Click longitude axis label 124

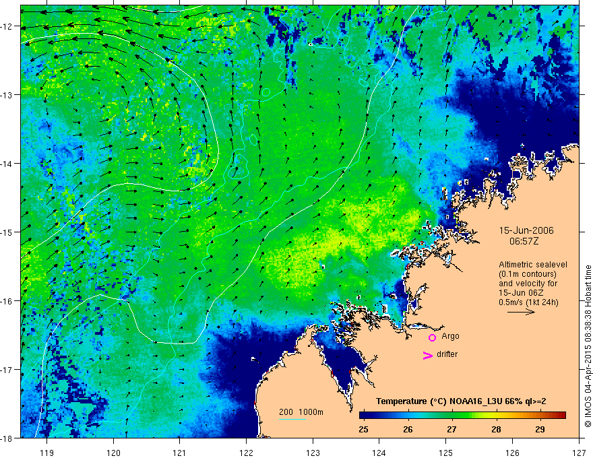[379, 453]
